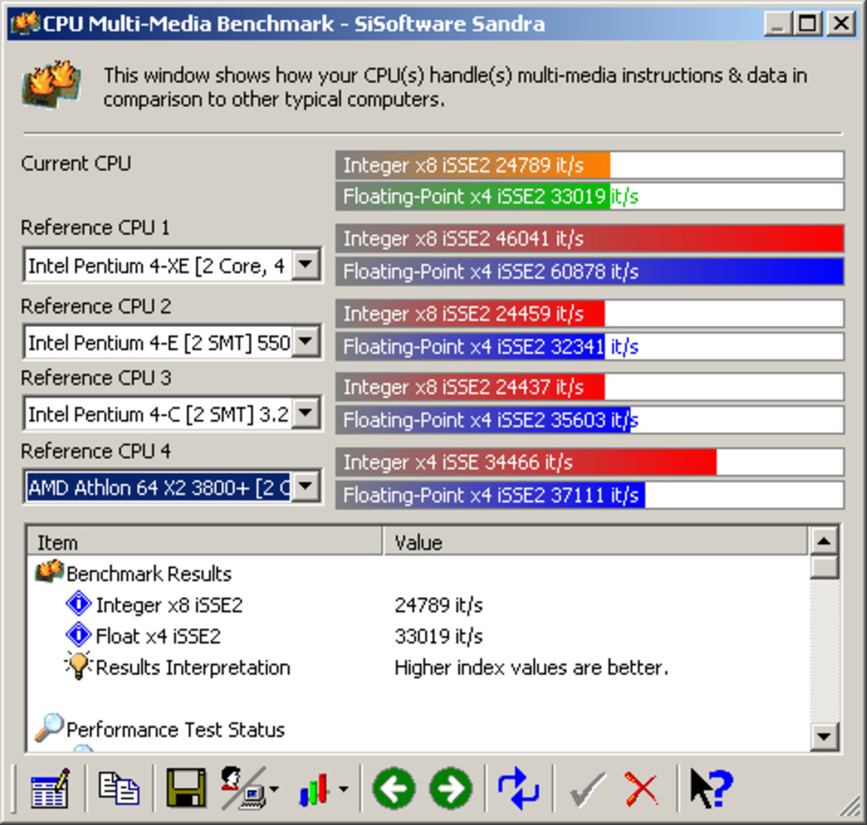The image size is (867, 825).
Task: Save results with the floppy disk icon
Action: (x=186, y=787)
